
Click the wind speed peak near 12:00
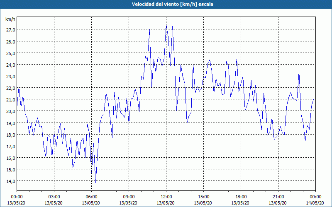(x=166, y=25)
